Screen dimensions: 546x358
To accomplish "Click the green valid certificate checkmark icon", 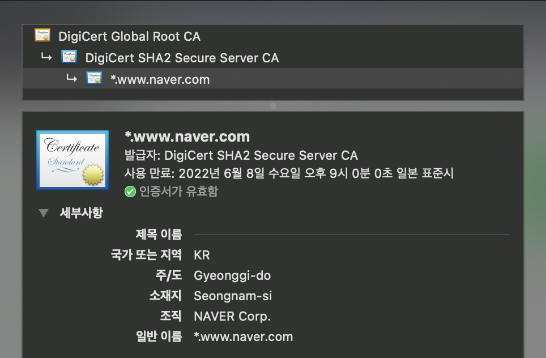I will click(x=130, y=191).
